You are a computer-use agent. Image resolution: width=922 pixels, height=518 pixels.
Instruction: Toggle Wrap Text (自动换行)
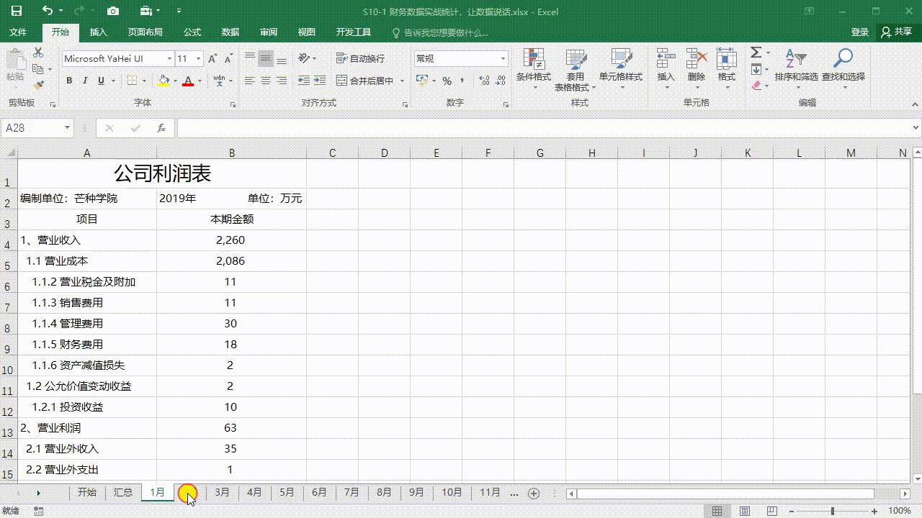(x=360, y=58)
